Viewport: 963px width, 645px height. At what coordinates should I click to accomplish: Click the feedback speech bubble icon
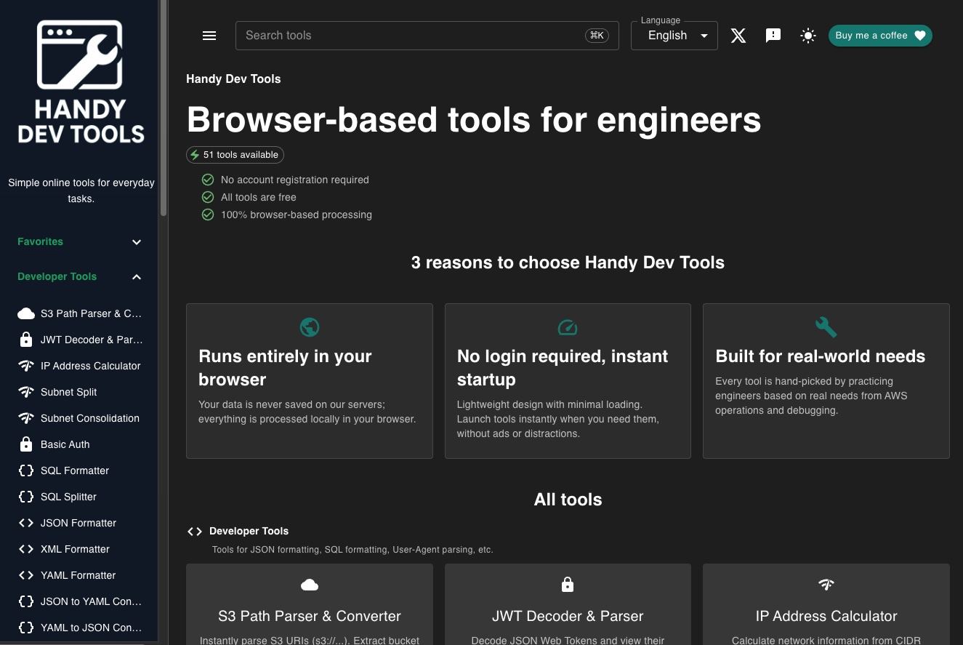[773, 36]
